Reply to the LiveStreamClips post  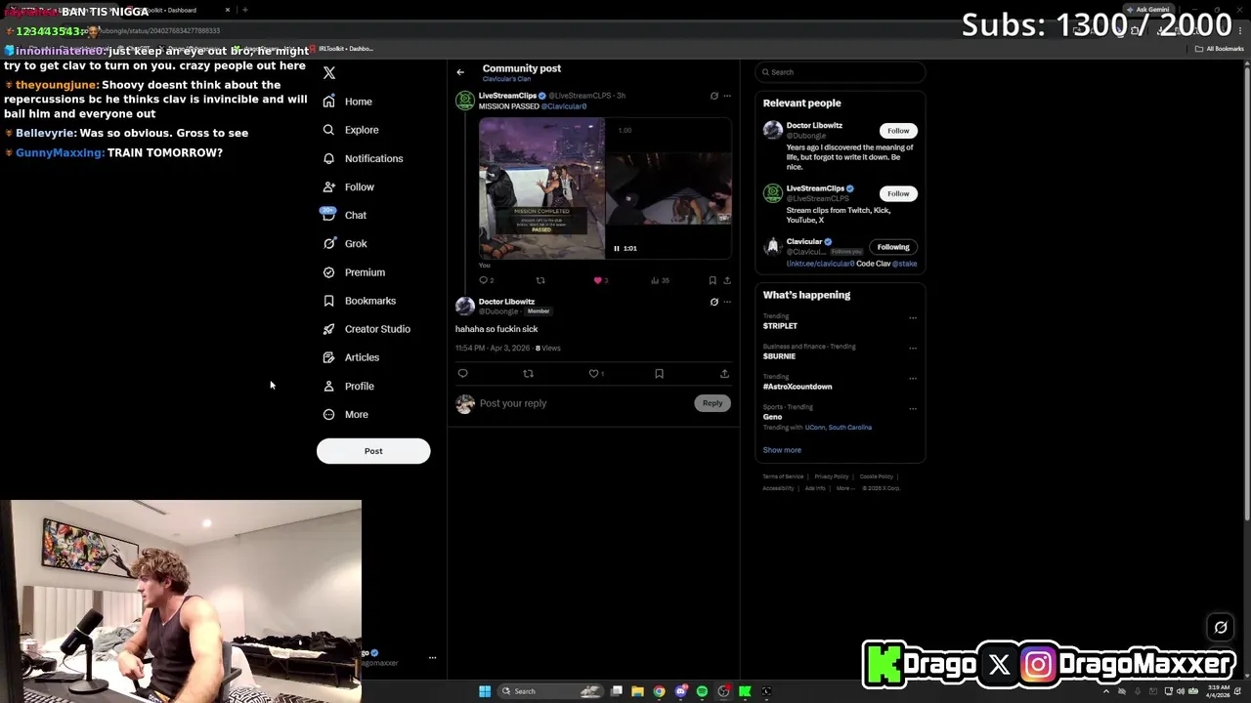[x=483, y=280]
